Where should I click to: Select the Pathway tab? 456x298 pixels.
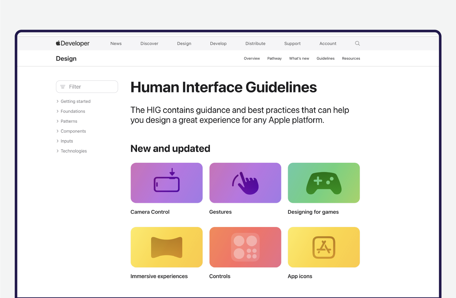(x=274, y=58)
